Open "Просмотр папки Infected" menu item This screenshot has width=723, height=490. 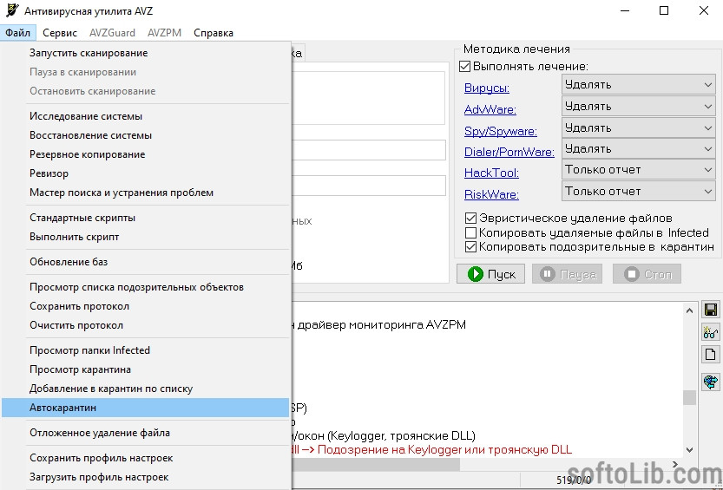coord(145,350)
